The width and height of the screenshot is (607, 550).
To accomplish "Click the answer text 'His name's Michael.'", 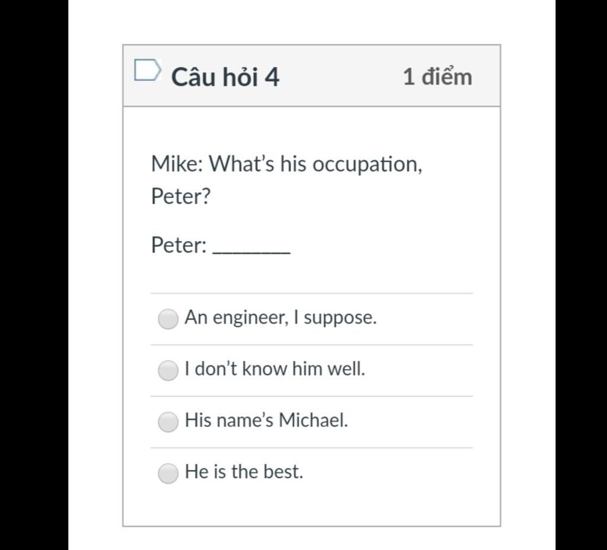I will [x=266, y=420].
